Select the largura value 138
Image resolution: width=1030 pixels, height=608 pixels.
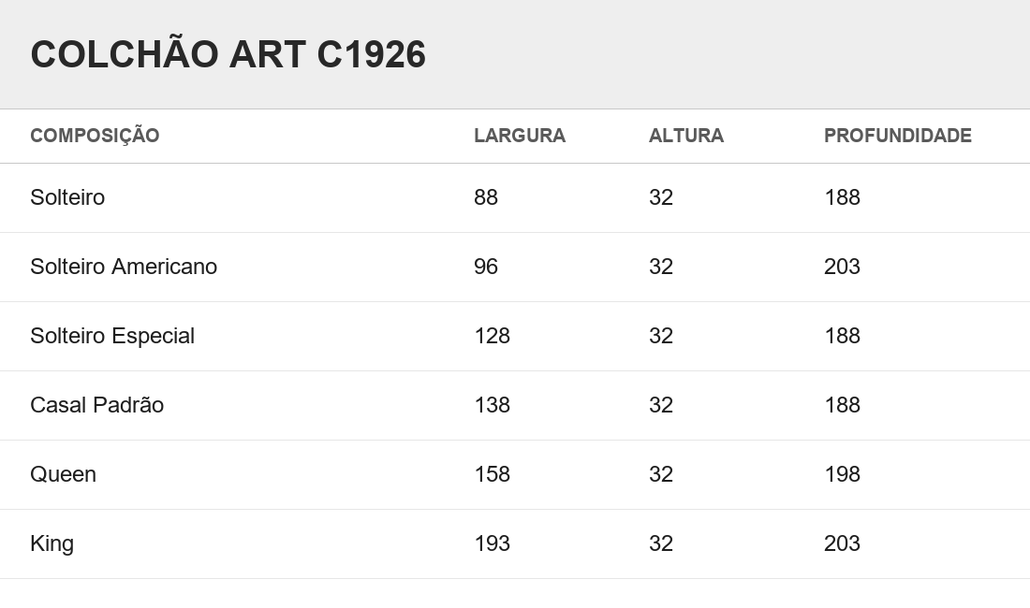click(x=492, y=405)
